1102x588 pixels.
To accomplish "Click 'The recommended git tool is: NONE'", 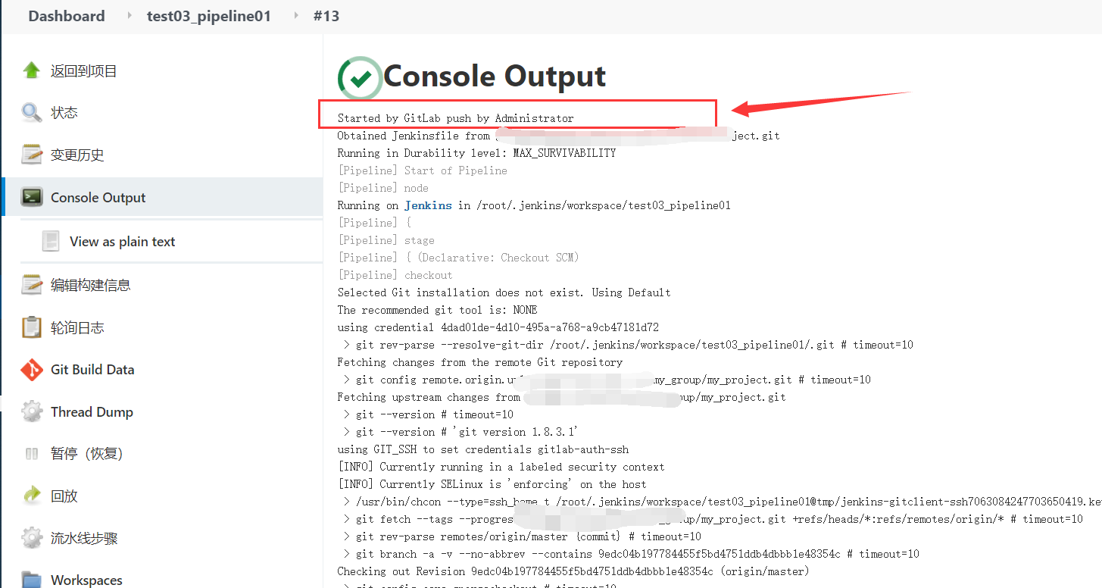I will coord(438,310).
